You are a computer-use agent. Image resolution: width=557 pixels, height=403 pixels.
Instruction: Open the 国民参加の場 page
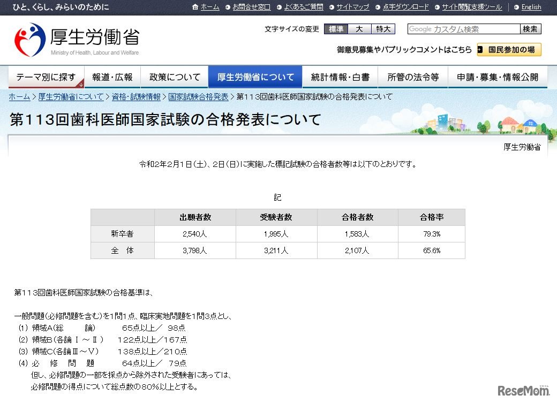coord(509,49)
